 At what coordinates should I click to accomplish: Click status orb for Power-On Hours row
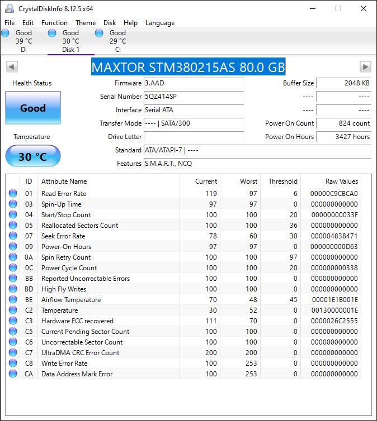(13, 246)
